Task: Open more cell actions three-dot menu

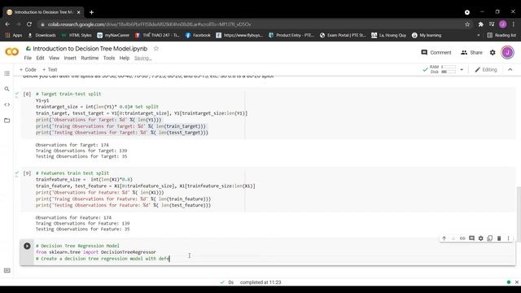Action: click(508, 238)
